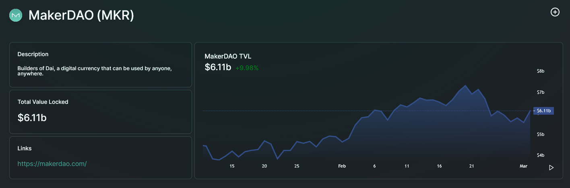570x188 pixels.
Task: Click the TVL chart peak near the 21 label
Action: click(x=465, y=85)
